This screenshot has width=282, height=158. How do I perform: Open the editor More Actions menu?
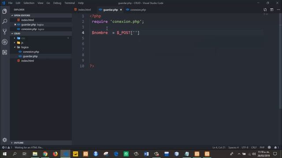(278, 10)
